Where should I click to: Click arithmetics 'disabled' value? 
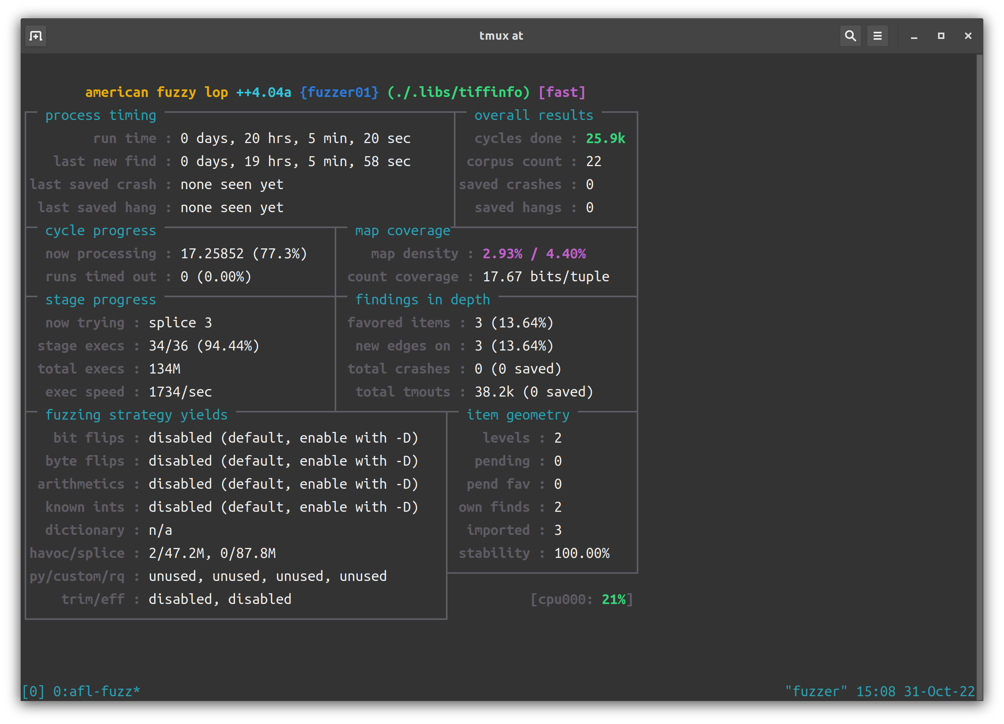coord(180,484)
